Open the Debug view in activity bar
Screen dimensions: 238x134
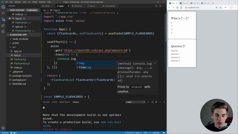pos(3,32)
